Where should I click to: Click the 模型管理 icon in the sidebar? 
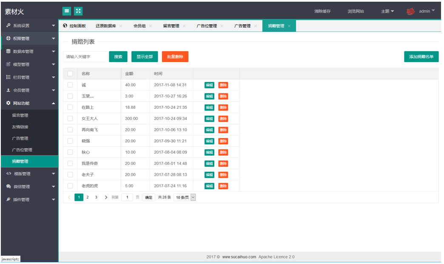click(8, 64)
